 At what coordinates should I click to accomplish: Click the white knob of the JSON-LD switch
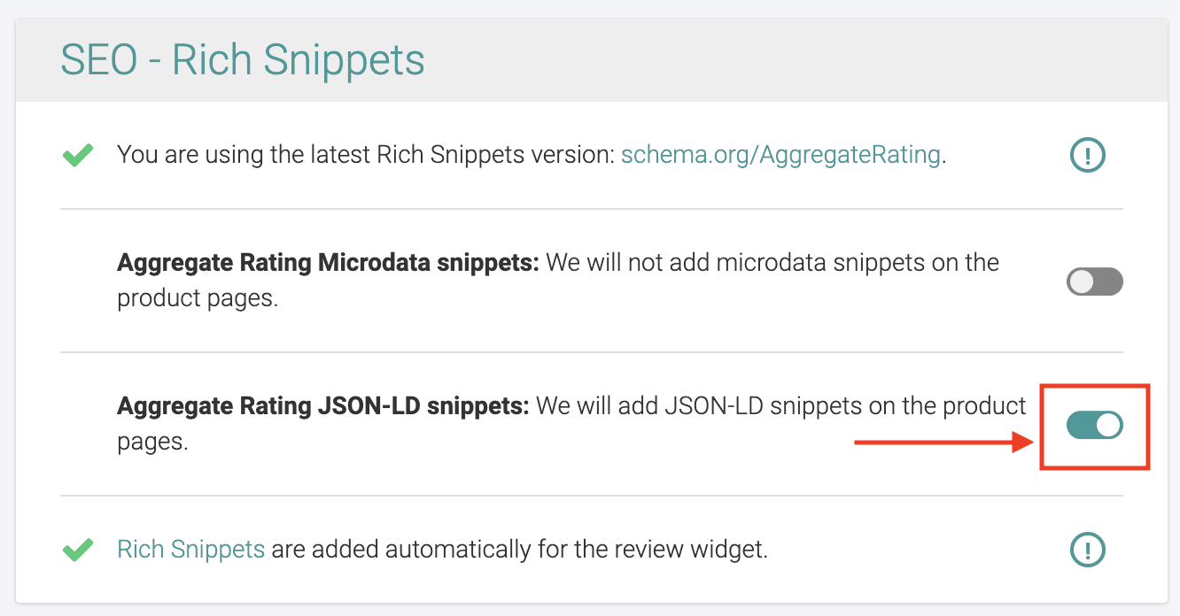1108,426
